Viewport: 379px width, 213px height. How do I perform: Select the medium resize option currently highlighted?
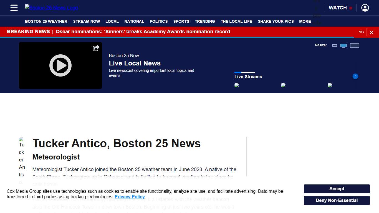pyautogui.click(x=343, y=45)
